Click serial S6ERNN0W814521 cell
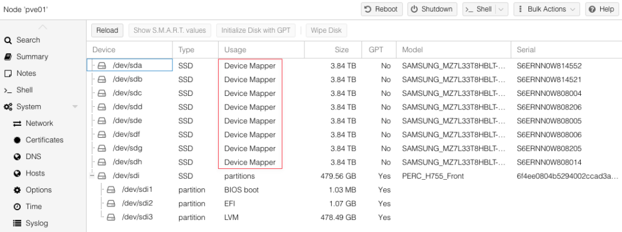This screenshot has height=232, width=622. point(549,80)
